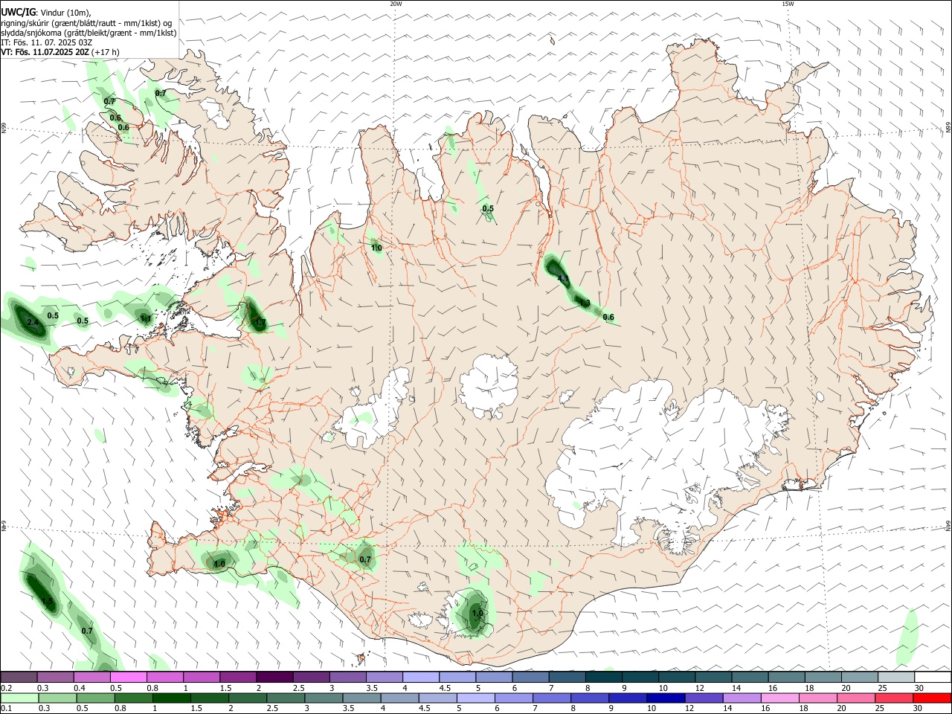The image size is (952, 714).
Task: Click the bold "VT: Fös. 11.07.2025 20Z" line
Action: pyautogui.click(x=45, y=52)
